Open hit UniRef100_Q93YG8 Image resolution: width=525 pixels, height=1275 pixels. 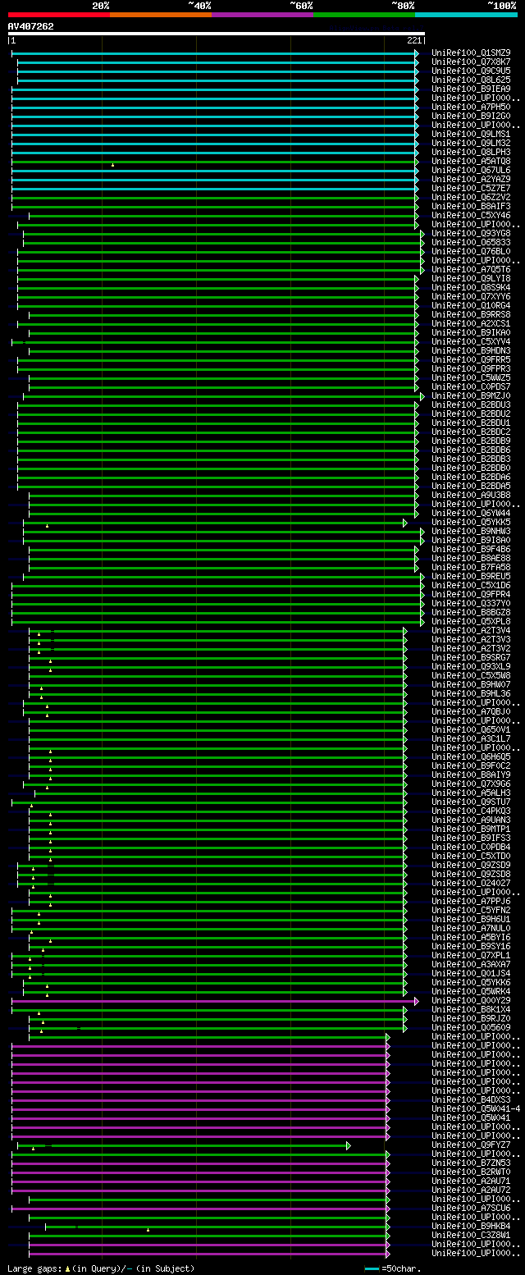472,234
